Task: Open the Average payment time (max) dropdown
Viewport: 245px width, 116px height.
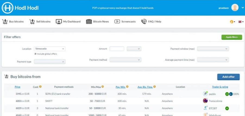Action: 213,60
